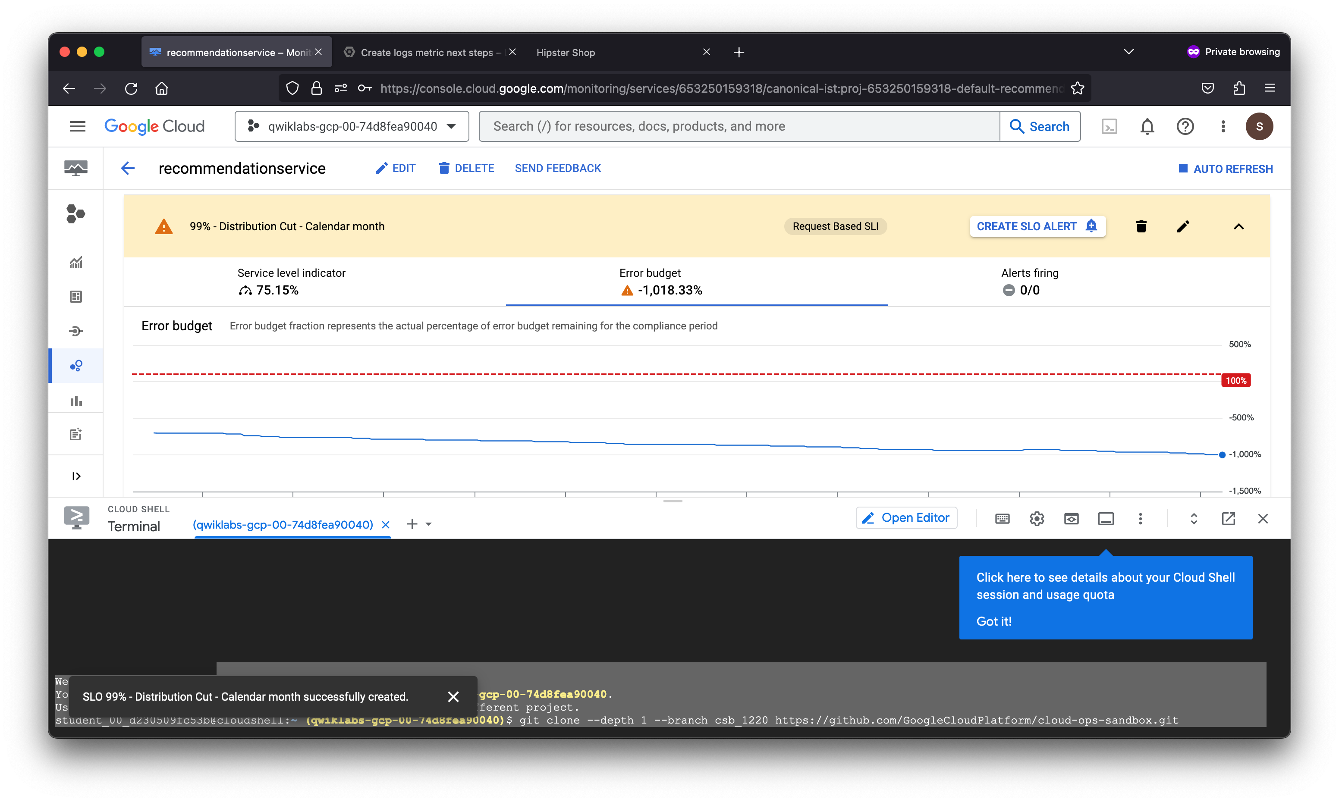Open the Firefox application menu
The image size is (1339, 802).
click(1270, 88)
